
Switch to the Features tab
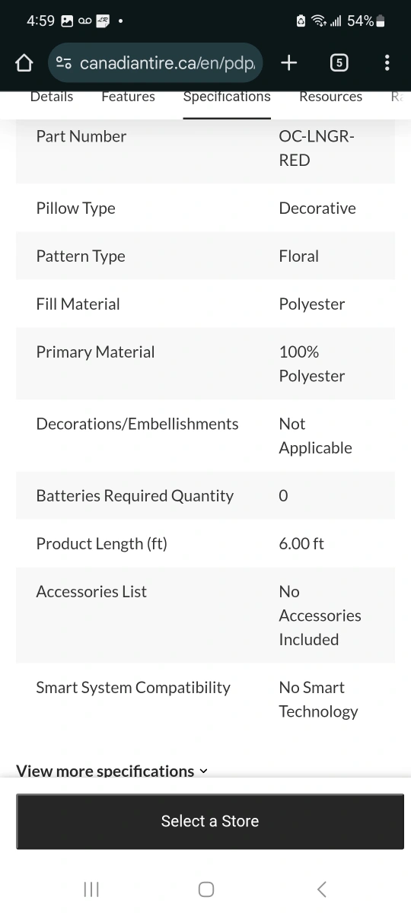(x=128, y=97)
